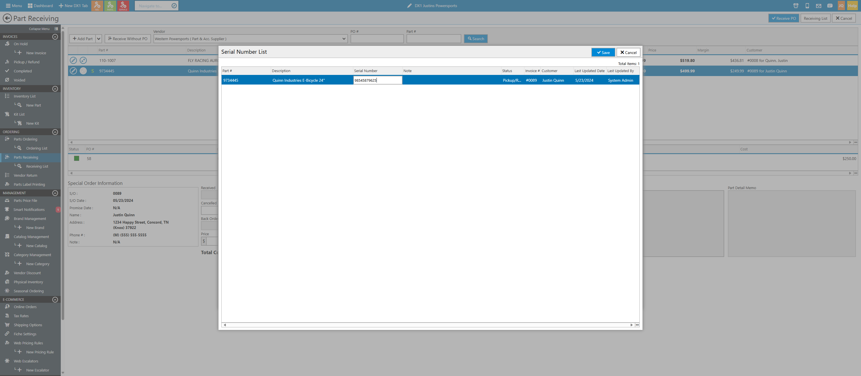
Task: Click the back arrow beside Part Receiving
Action: [x=7, y=18]
